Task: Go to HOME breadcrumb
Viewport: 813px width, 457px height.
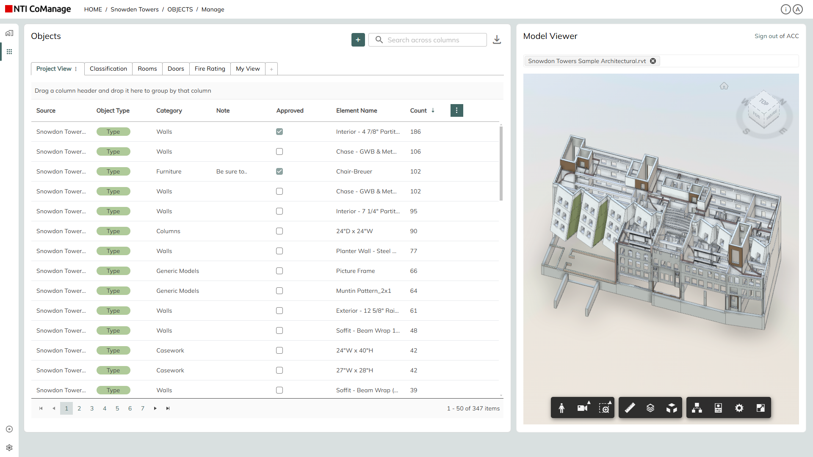Action: coord(93,9)
